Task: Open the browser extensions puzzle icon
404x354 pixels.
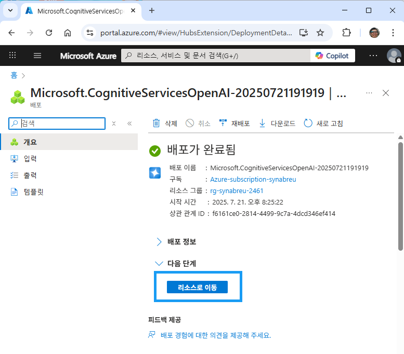Action: 346,33
